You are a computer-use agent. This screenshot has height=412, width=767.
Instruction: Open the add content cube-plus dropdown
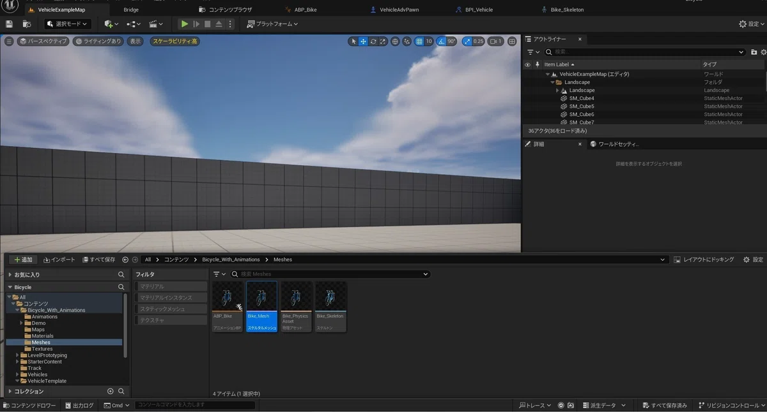coord(111,24)
